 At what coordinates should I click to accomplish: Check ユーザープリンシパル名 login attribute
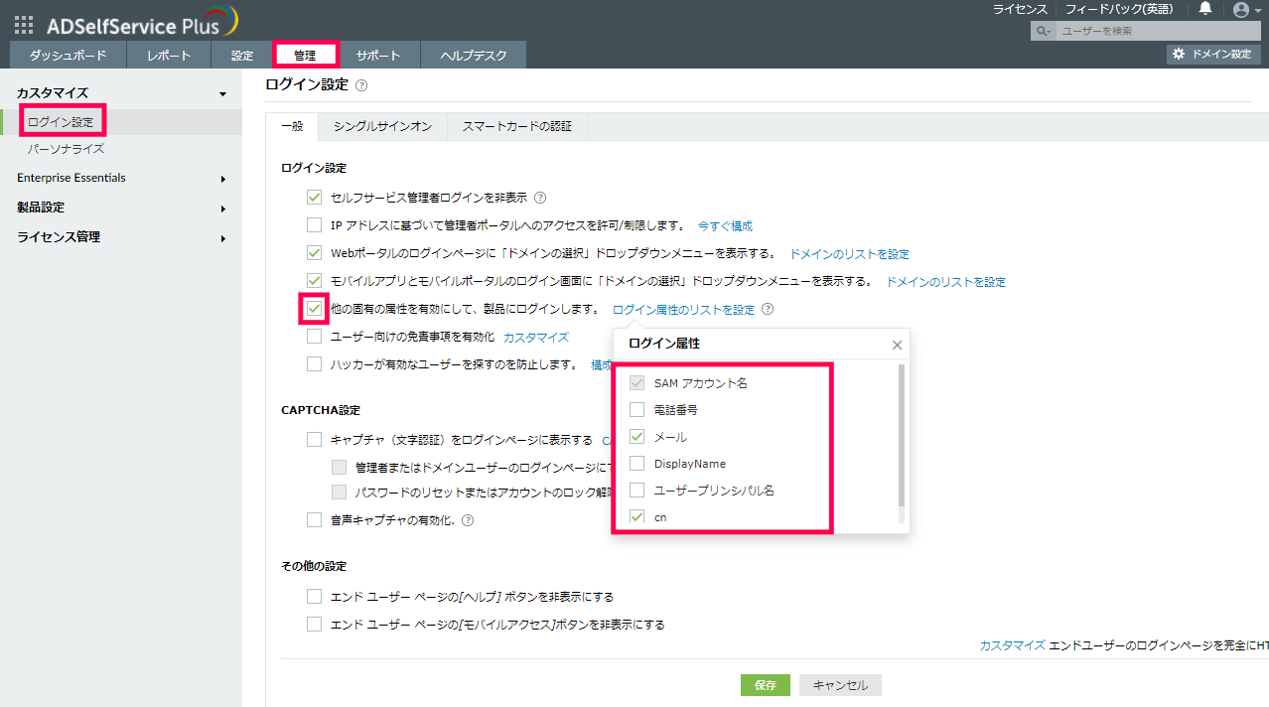(636, 490)
